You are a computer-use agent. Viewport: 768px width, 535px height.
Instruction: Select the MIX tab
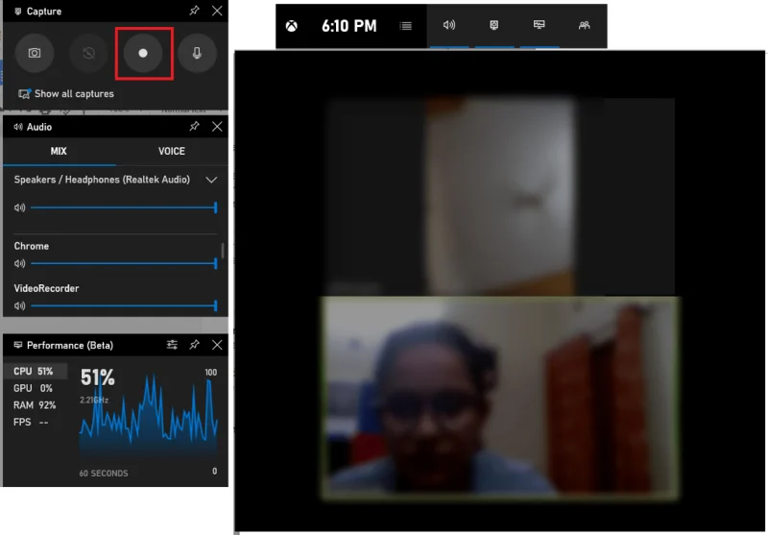[x=59, y=151]
